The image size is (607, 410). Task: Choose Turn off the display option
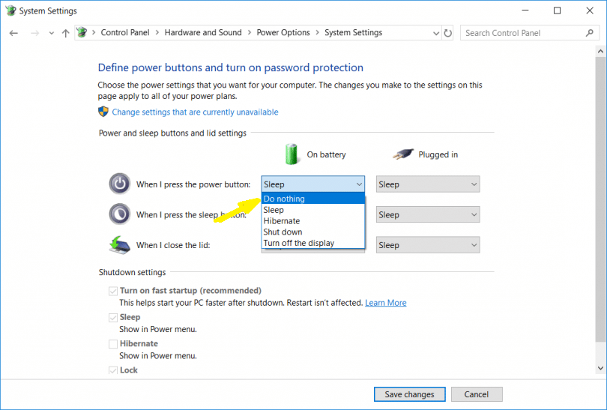313,243
